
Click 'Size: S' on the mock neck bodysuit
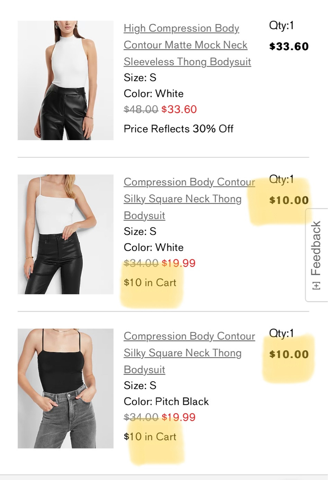(140, 77)
